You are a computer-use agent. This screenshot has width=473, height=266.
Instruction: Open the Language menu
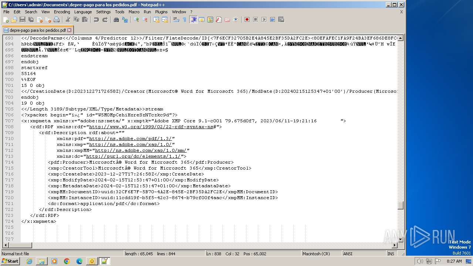coord(83,12)
